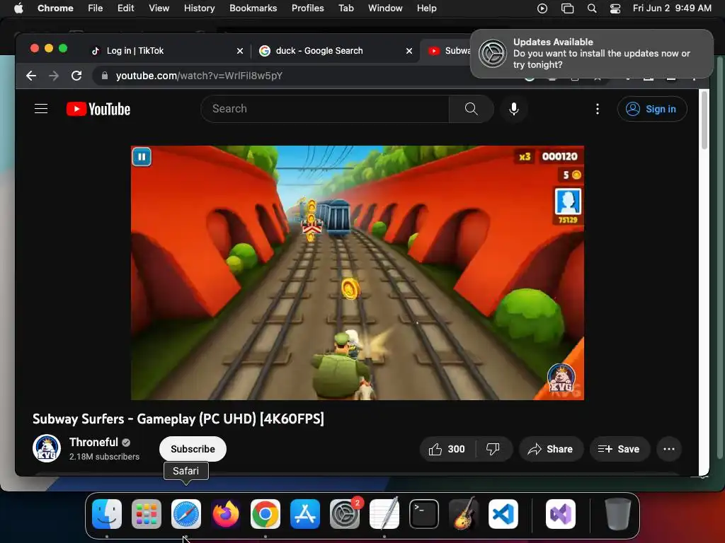Screen dimensions: 725x543
Task: Reload the YouTube page
Action: 76,76
